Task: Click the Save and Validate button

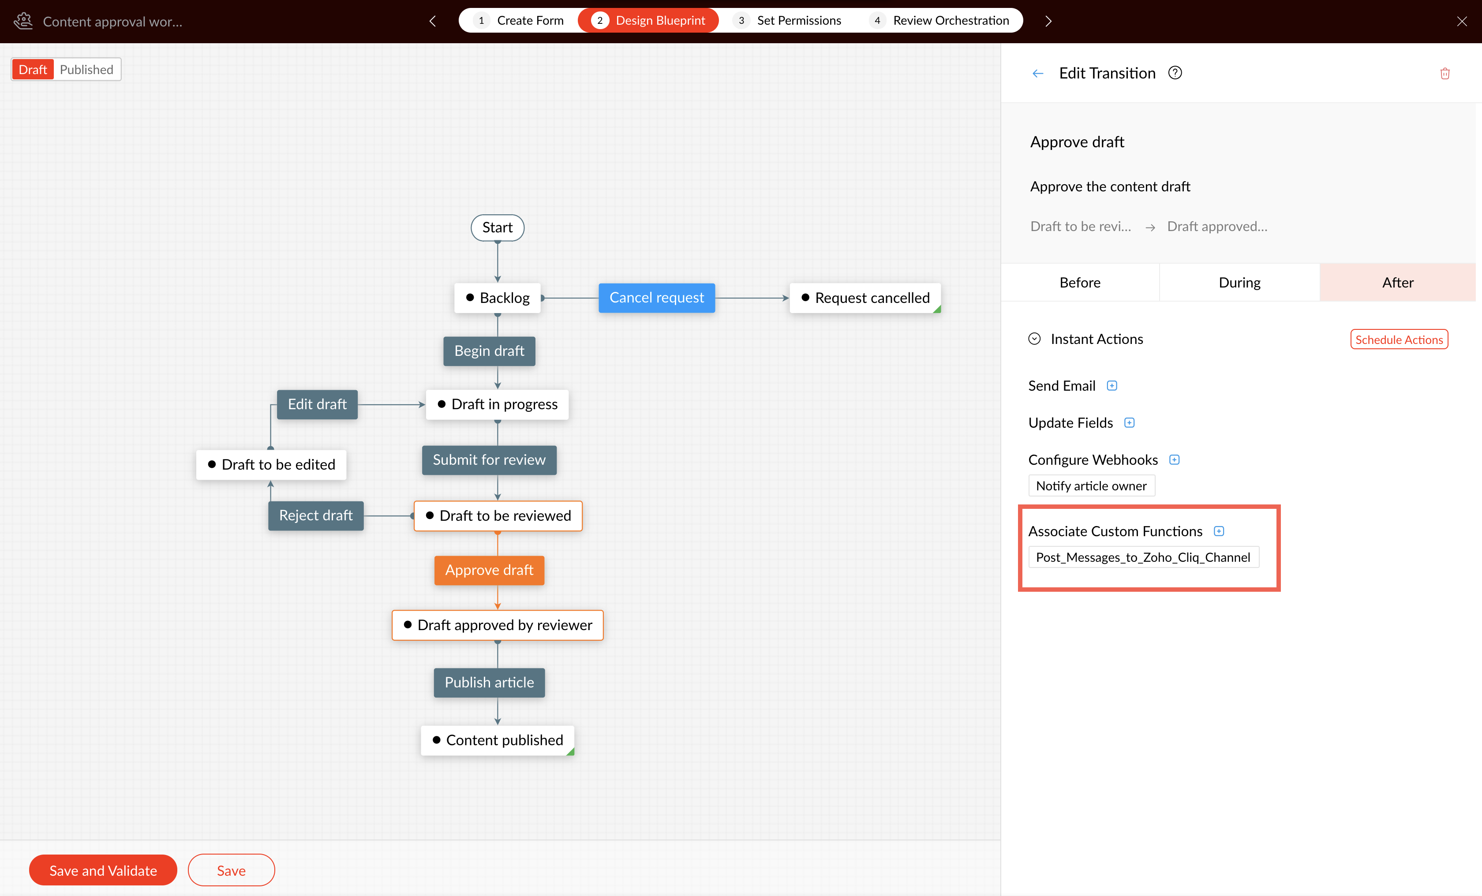Action: pos(103,870)
